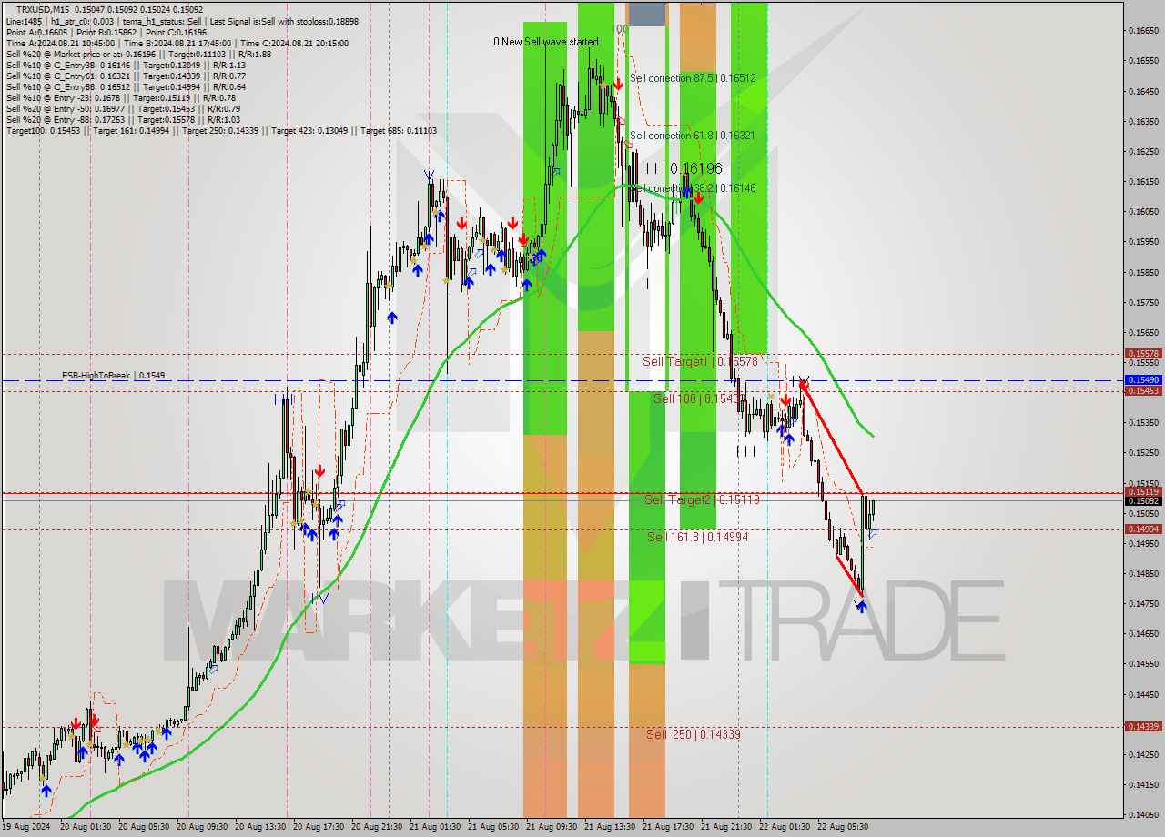
Task: Click the '0 New Sell wave started' label
Action: pos(546,42)
